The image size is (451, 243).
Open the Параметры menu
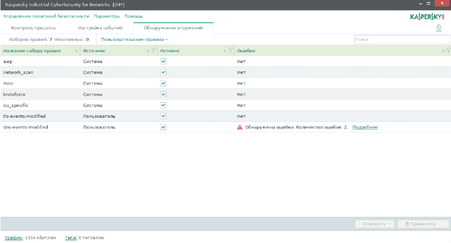(x=106, y=16)
